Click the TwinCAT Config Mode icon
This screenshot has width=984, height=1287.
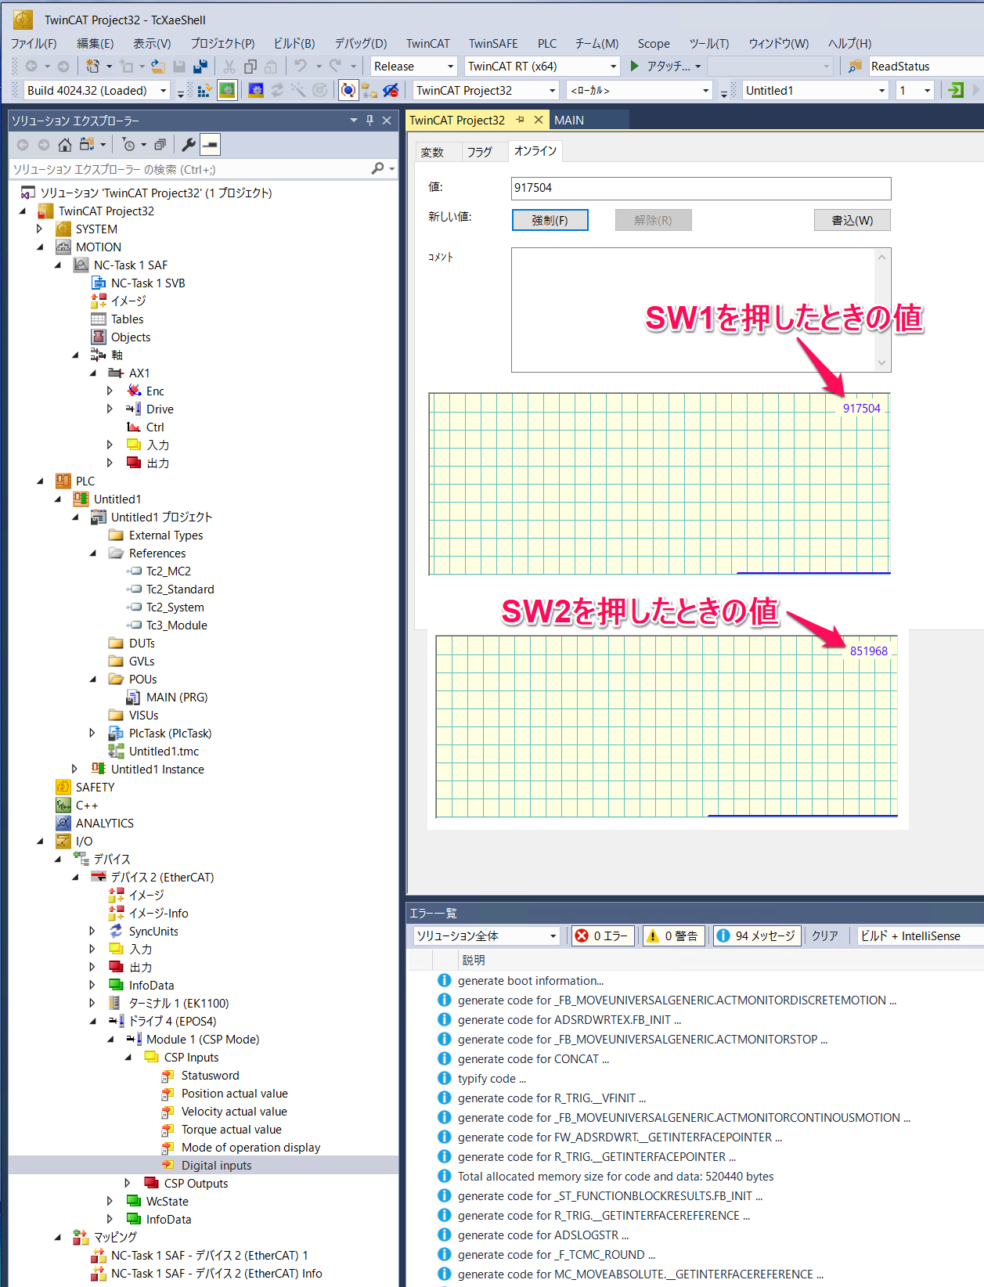coord(256,91)
